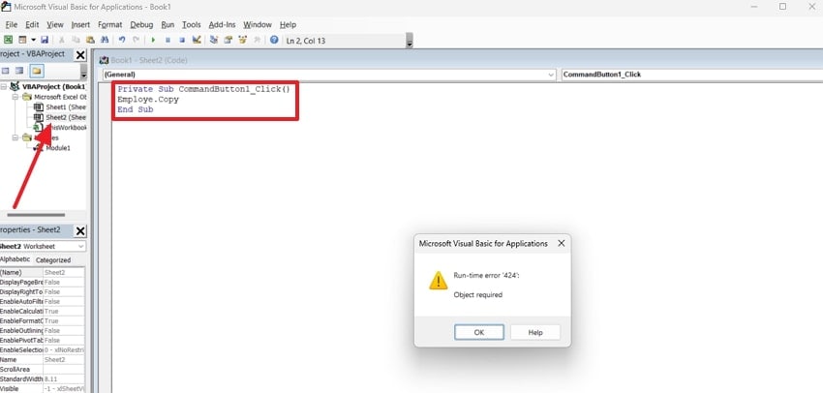Open the Run menu
The image size is (823, 393).
pyautogui.click(x=168, y=24)
